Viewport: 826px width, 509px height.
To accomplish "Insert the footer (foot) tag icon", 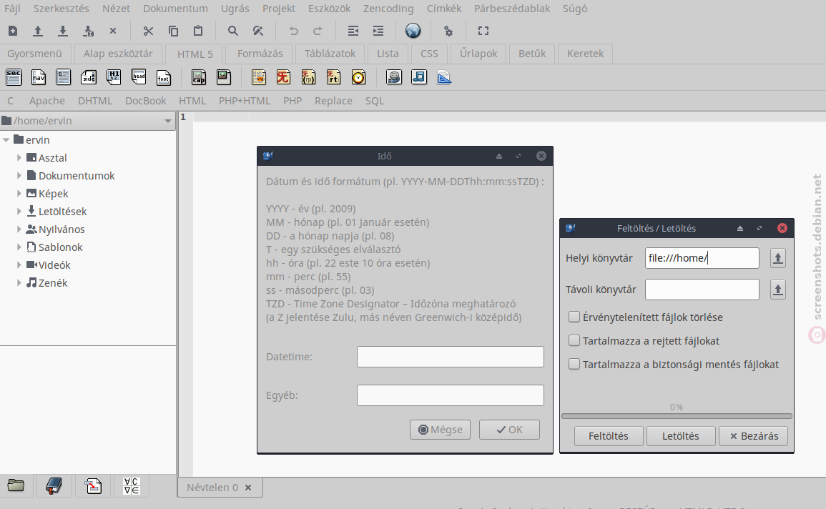I will (x=164, y=77).
